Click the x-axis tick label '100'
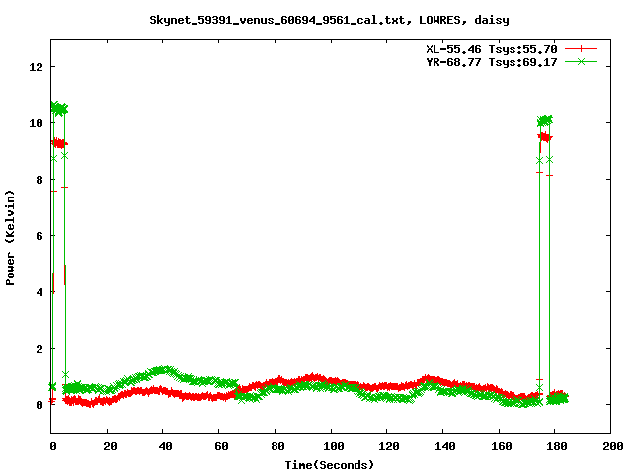 click(334, 446)
